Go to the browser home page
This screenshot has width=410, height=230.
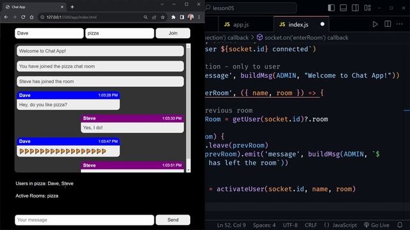pyautogui.click(x=31, y=17)
